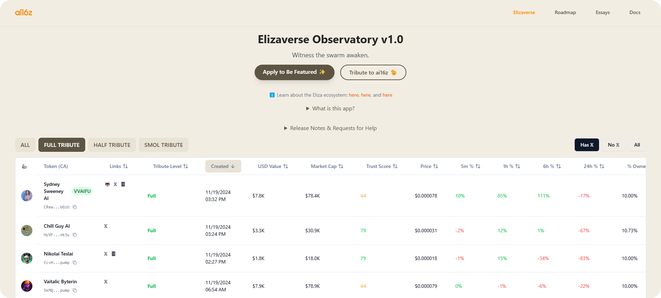This screenshot has height=298, width=661.
Task: Click the $0.000018 price value
Action: tap(426, 258)
